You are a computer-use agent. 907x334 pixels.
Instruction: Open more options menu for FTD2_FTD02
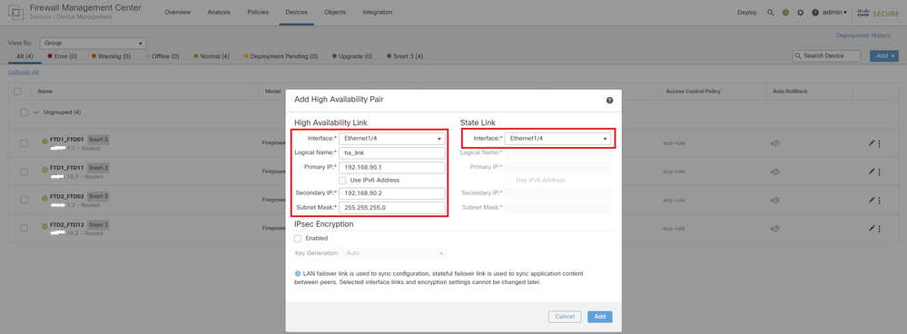[x=879, y=200]
